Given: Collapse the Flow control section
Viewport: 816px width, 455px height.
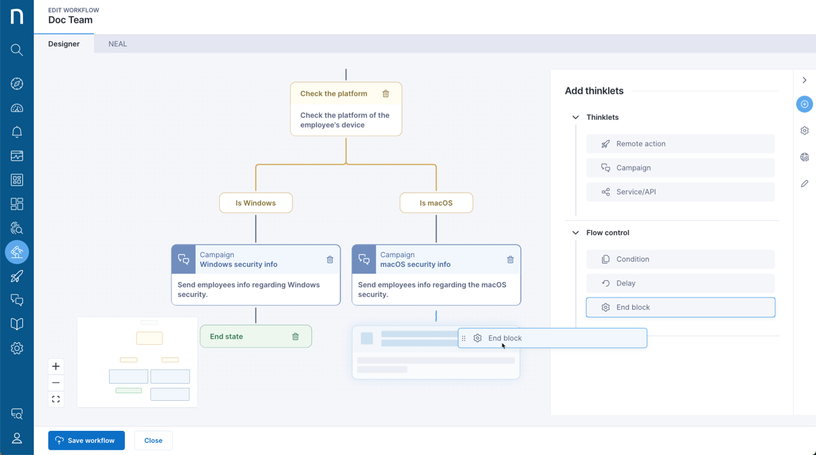Looking at the screenshot, I should tap(576, 233).
